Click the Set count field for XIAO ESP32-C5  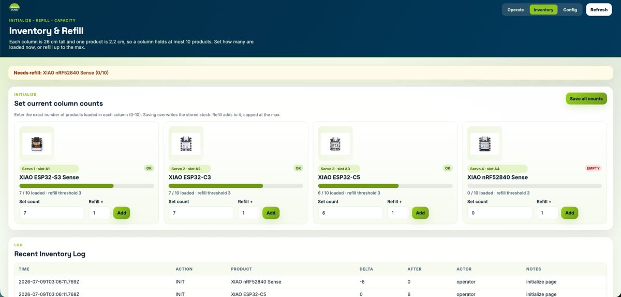click(x=350, y=213)
